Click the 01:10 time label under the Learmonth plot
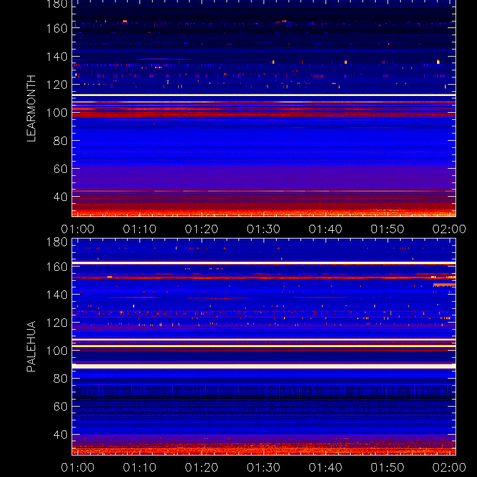The height and width of the screenshot is (477, 477). tap(140, 229)
